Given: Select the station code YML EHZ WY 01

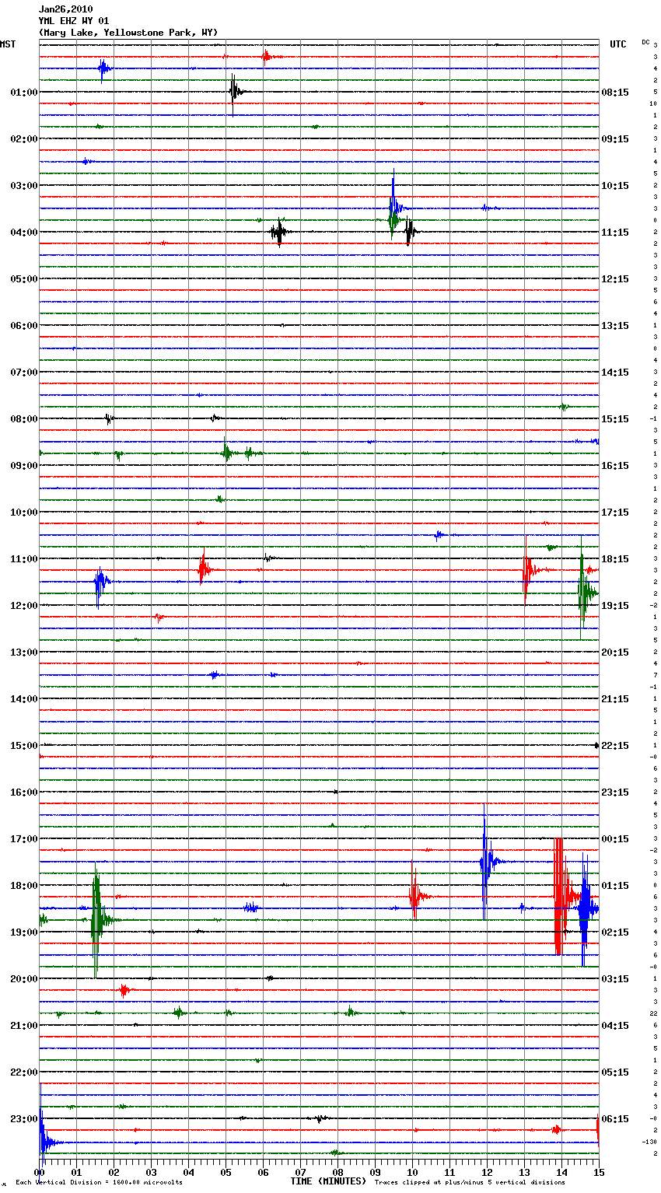Looking at the screenshot, I should [x=74, y=21].
